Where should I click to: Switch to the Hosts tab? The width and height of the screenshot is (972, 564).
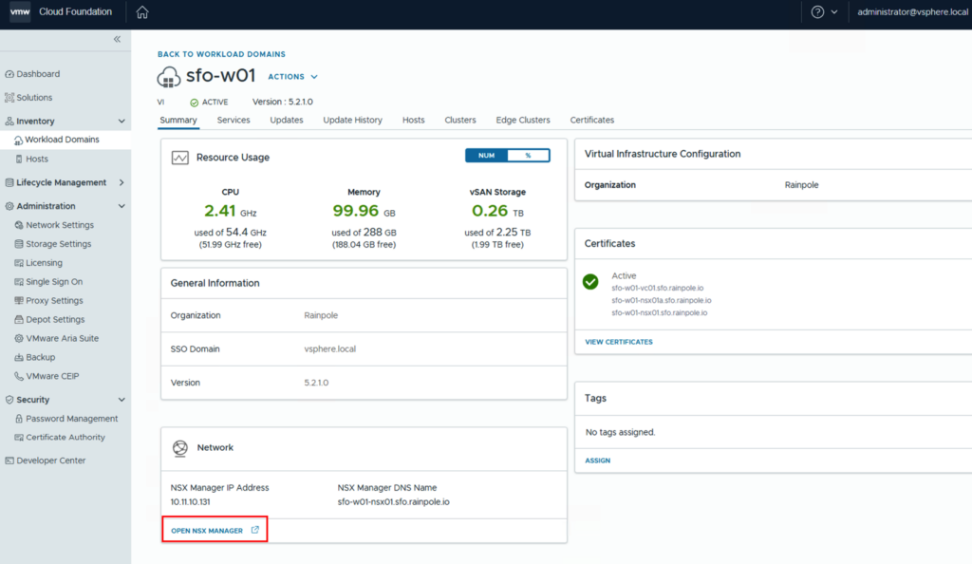pos(414,121)
